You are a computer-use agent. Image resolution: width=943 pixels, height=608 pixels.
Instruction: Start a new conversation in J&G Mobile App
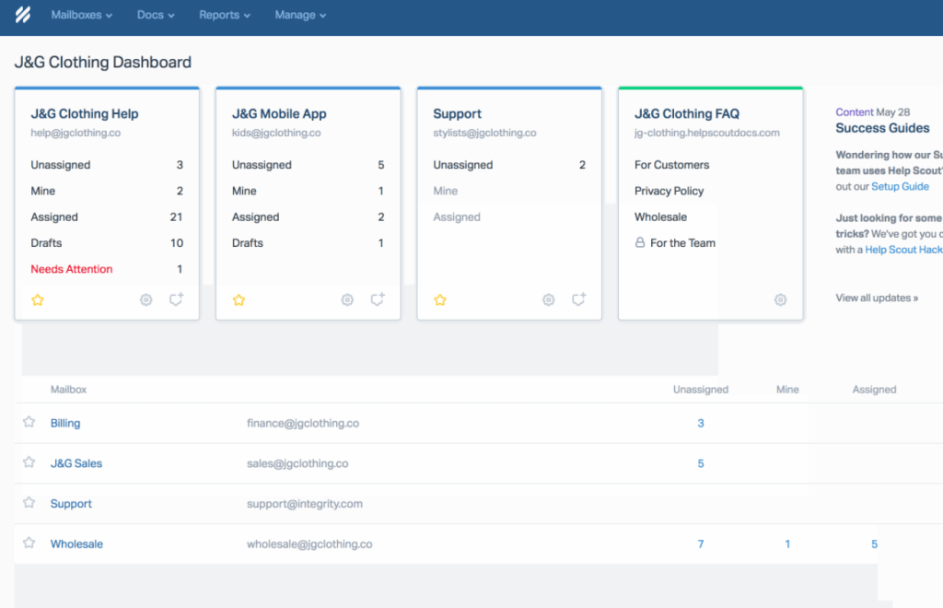click(x=377, y=299)
